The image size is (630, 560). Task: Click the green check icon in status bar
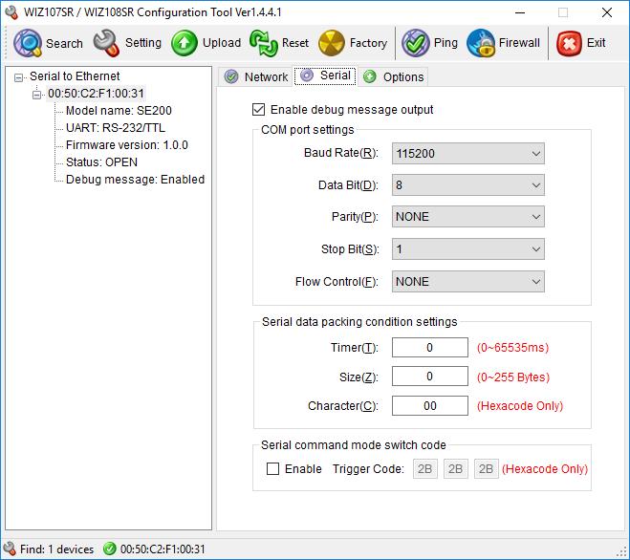click(x=109, y=549)
